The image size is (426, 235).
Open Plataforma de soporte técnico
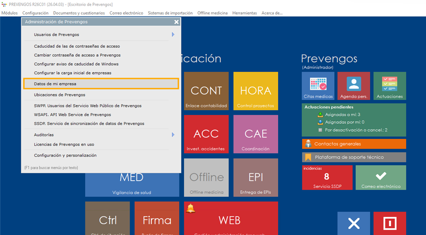click(354, 157)
